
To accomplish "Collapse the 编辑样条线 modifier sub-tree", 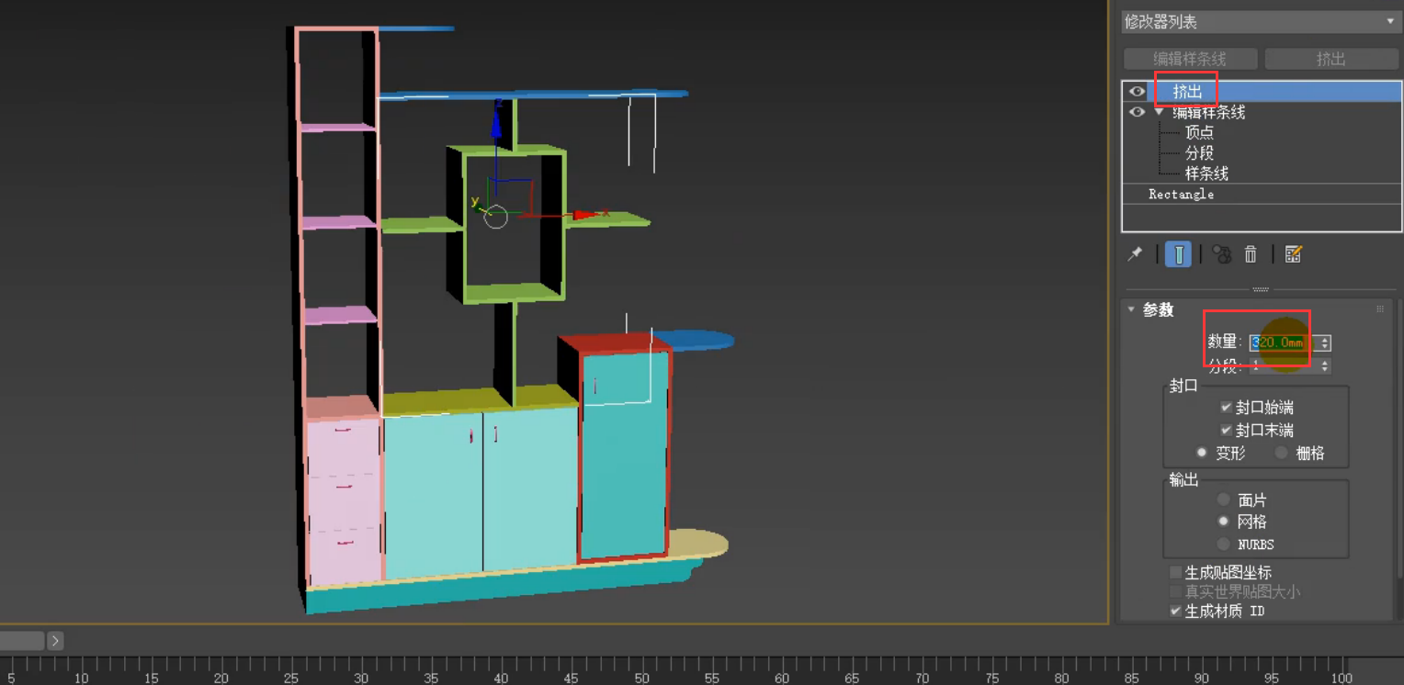I will point(1160,112).
